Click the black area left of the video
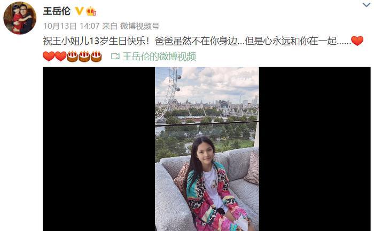Screen dimensions: 374x231 99,149
